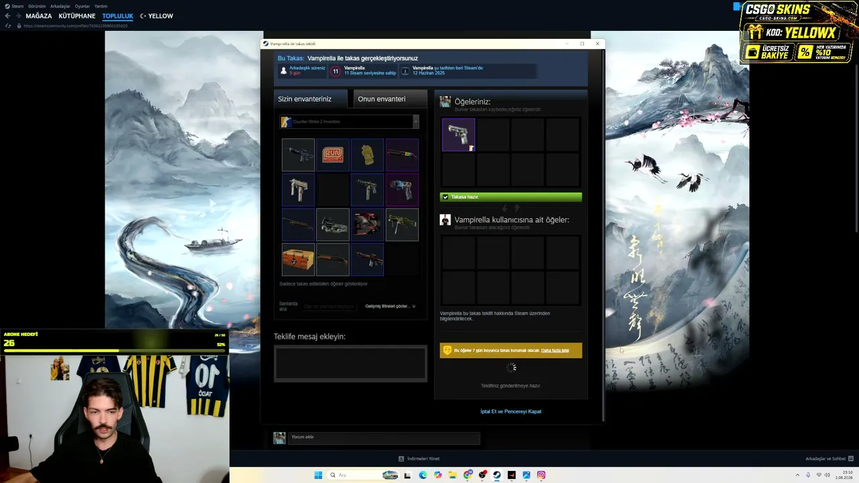Screen dimensions: 859x483
Task: Remove the pistol from your offered items
Action: tap(458, 135)
